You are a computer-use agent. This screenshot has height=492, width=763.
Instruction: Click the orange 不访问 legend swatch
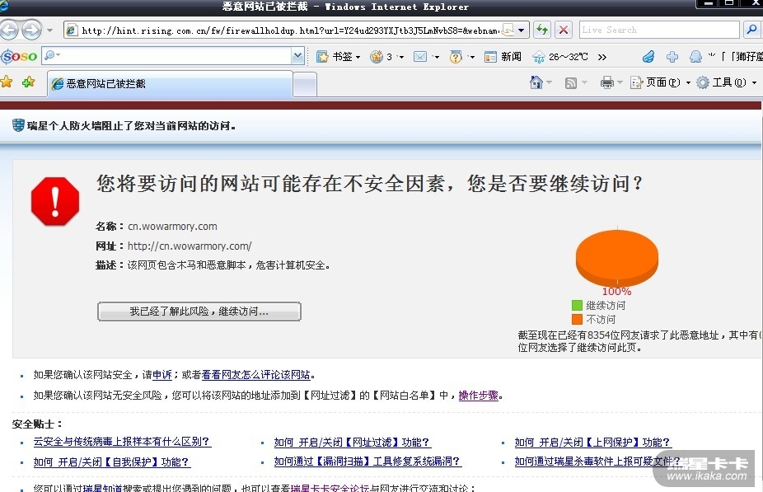click(x=577, y=319)
